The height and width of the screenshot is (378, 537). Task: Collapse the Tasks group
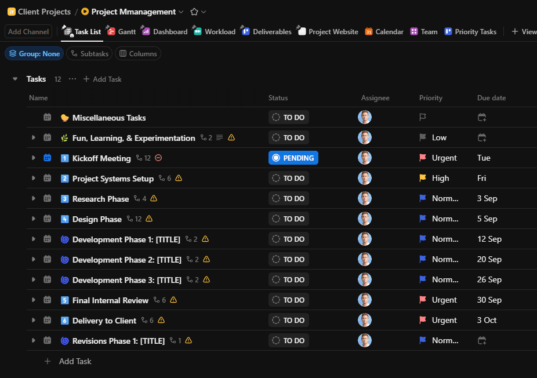(15, 79)
